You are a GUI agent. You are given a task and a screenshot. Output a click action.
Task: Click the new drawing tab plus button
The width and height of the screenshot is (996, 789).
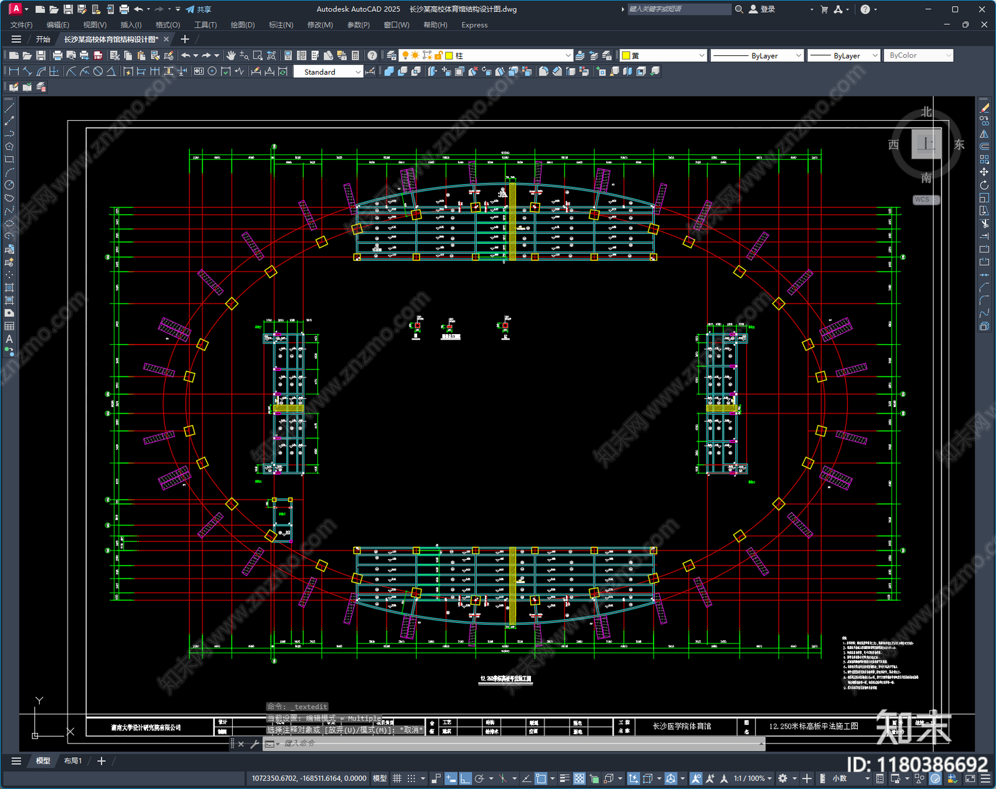click(x=184, y=39)
